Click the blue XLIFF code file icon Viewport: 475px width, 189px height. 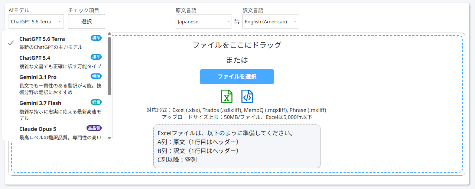[247, 96]
